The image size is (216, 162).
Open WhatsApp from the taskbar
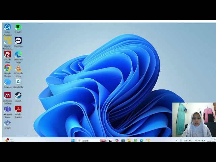click(x=135, y=140)
